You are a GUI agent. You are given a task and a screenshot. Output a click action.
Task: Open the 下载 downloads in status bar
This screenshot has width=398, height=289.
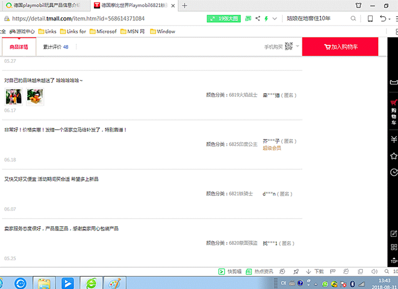click(x=315, y=271)
